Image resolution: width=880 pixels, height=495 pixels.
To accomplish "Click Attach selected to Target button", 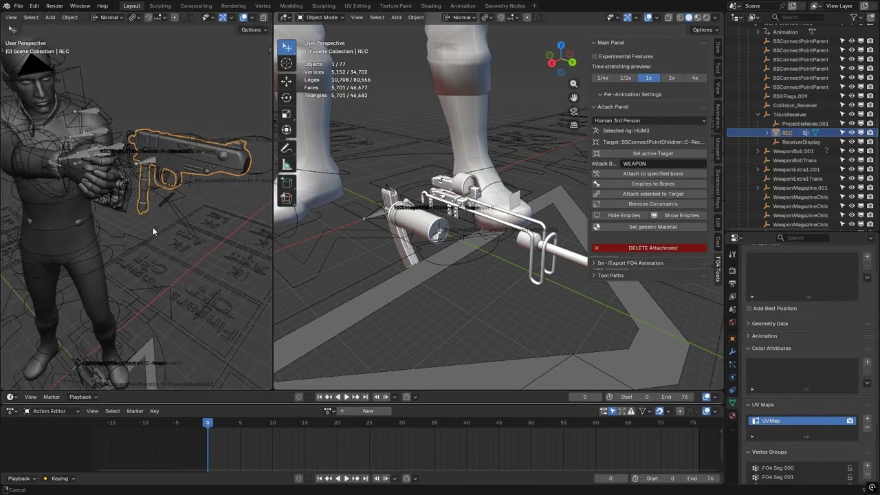I will (x=650, y=194).
